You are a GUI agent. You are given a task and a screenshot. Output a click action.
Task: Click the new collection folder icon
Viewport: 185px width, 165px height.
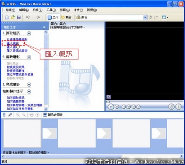(156, 17)
